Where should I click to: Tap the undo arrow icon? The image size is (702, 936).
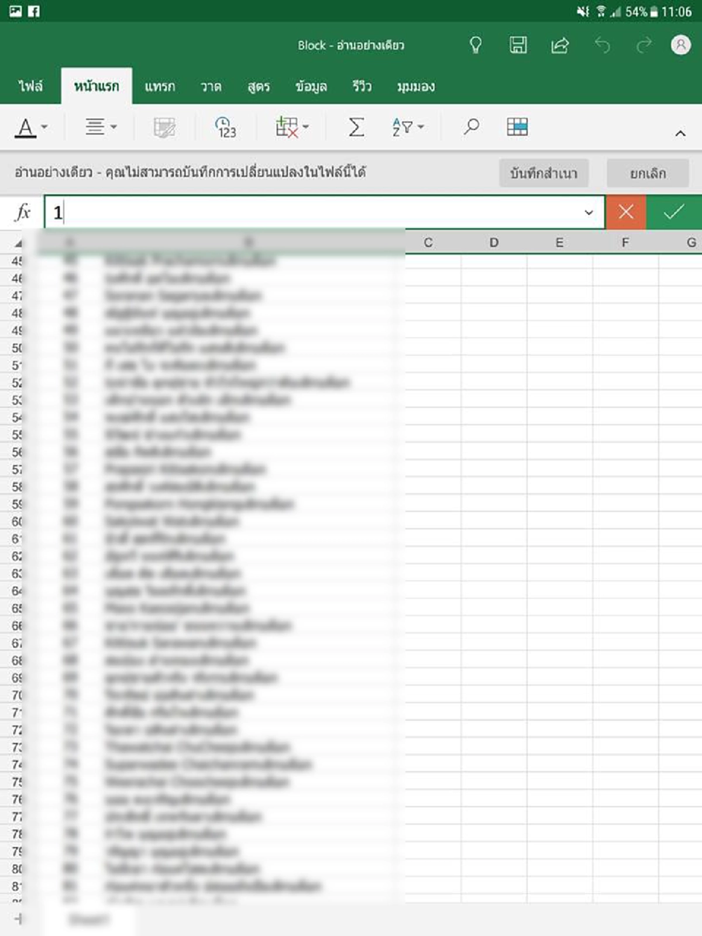coord(602,45)
